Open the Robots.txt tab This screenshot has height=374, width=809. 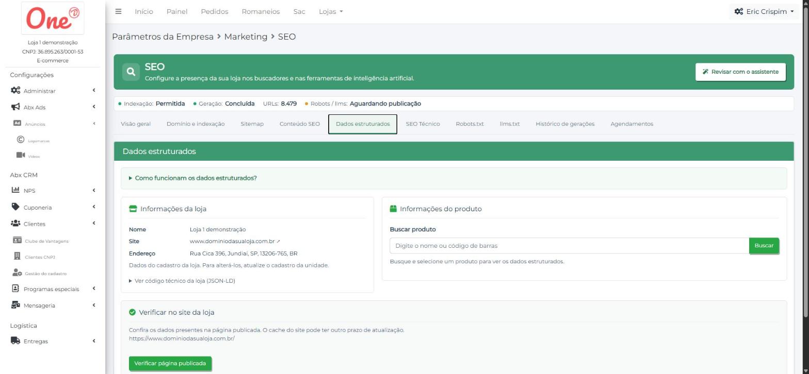coord(470,124)
